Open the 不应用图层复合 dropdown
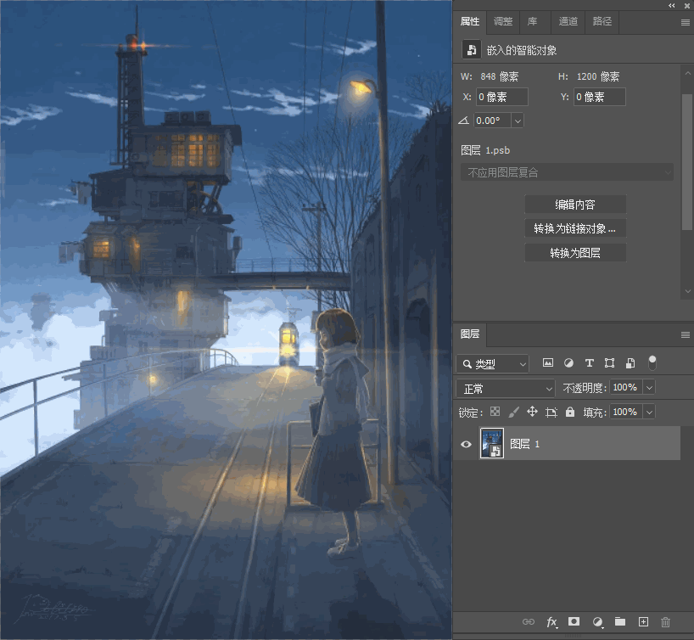 point(567,172)
